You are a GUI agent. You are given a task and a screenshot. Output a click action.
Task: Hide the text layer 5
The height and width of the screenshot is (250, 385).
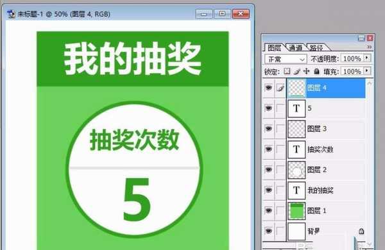268,108
